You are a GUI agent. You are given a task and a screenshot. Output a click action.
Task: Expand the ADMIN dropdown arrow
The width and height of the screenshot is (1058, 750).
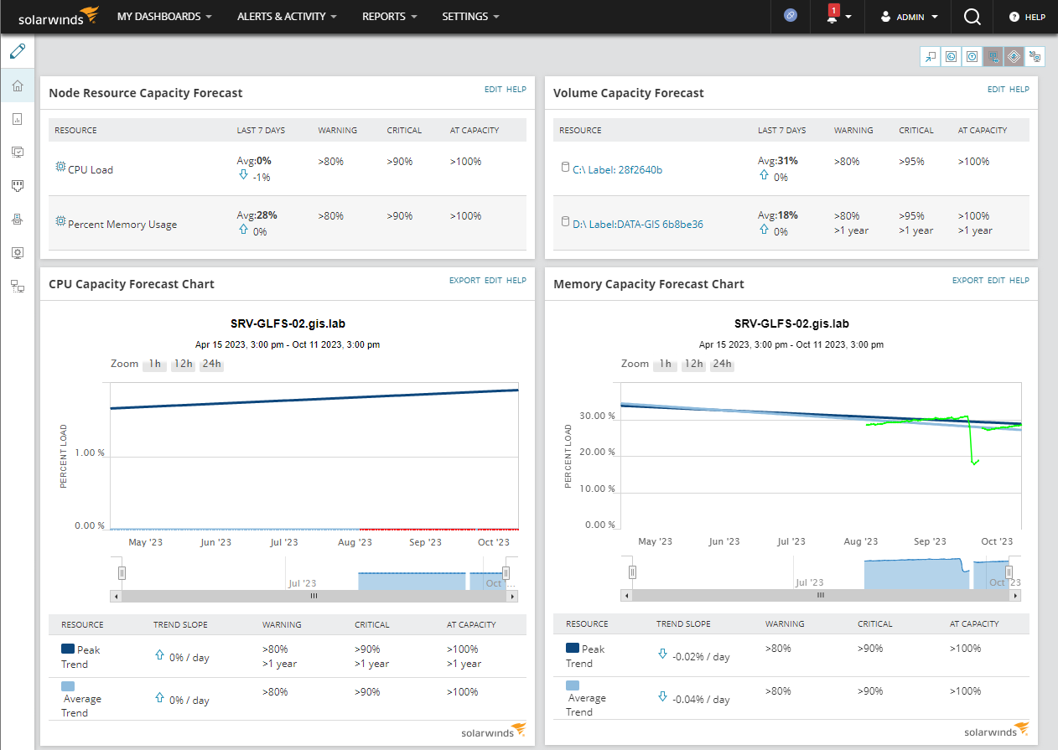[935, 17]
